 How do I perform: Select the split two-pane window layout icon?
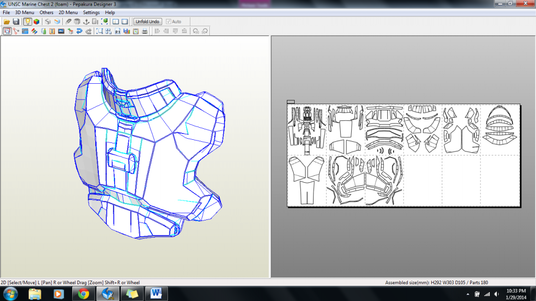click(x=116, y=21)
